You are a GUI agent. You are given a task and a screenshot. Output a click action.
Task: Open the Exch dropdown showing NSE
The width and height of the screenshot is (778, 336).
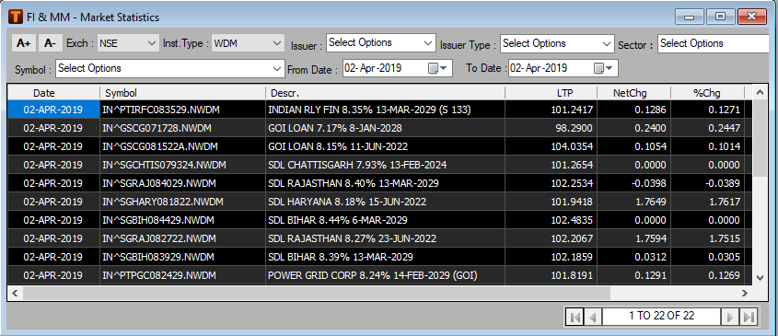point(128,43)
